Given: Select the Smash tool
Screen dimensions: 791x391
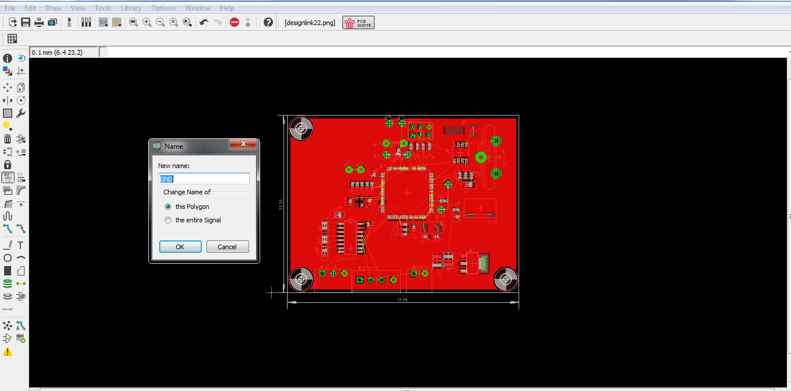Looking at the screenshot, I should pos(8,190).
